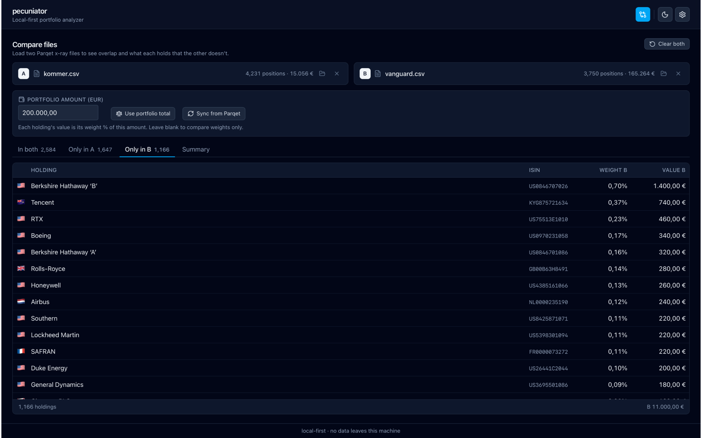Toggle dark mode moon icon

click(x=665, y=15)
